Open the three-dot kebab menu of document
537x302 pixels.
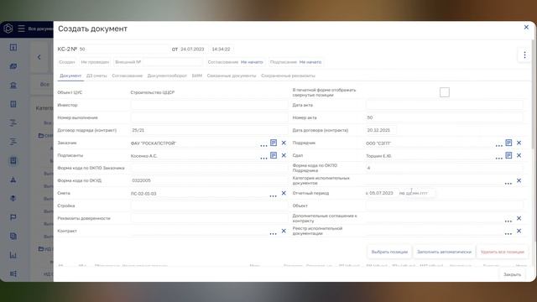[524, 55]
